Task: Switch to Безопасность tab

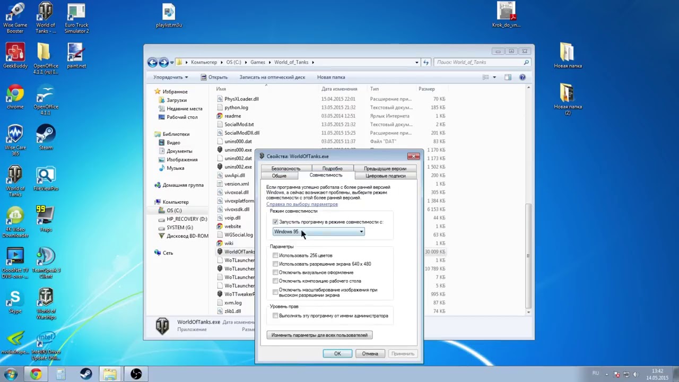Action: [285, 168]
